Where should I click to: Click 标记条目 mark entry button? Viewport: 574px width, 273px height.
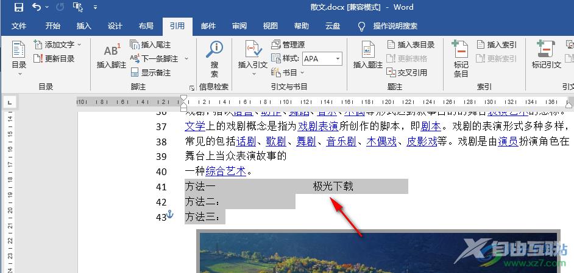[461, 58]
